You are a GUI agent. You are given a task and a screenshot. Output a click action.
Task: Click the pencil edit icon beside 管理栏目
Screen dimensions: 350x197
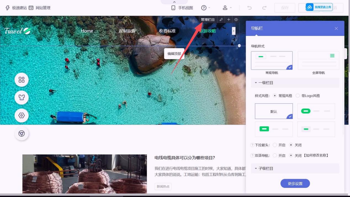point(221,20)
